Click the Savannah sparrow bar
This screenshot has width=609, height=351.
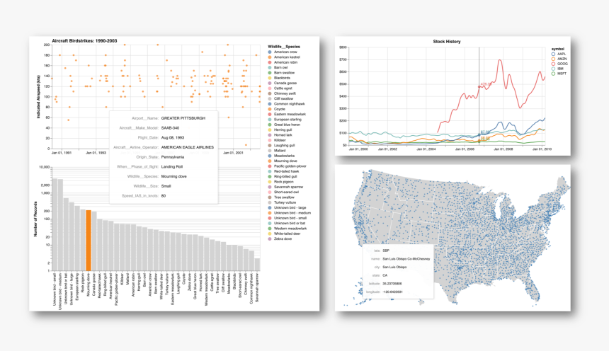(257, 265)
